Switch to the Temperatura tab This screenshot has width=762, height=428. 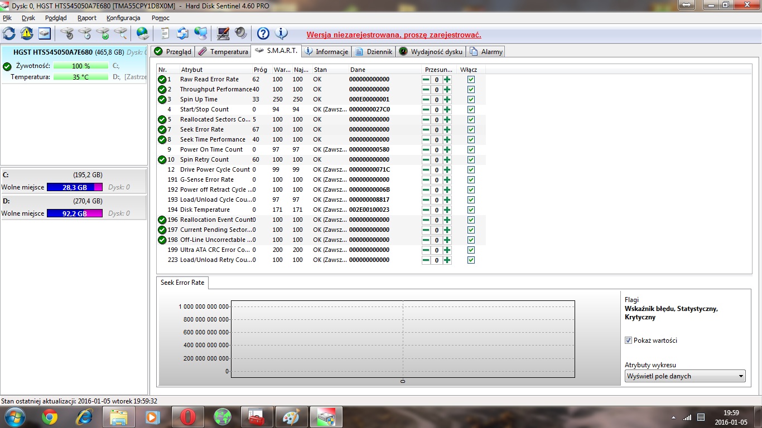(224, 52)
